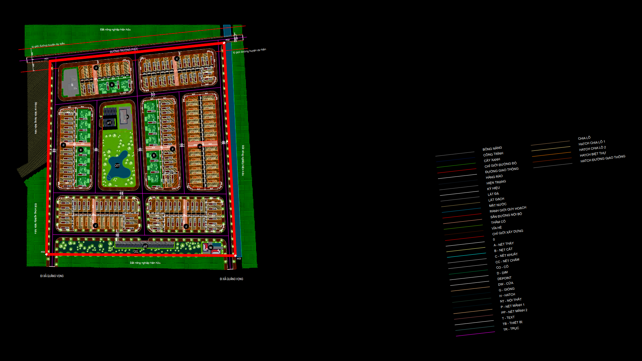642x361 pixels.
Task: Click a circled d block label in the northeast block
Action: (178, 58)
